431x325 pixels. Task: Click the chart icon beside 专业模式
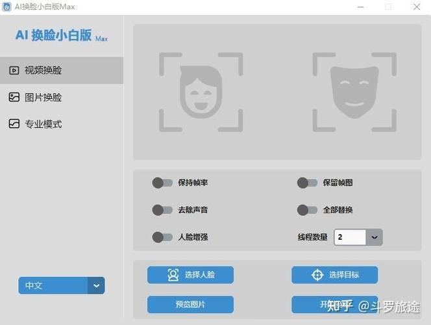pos(14,123)
